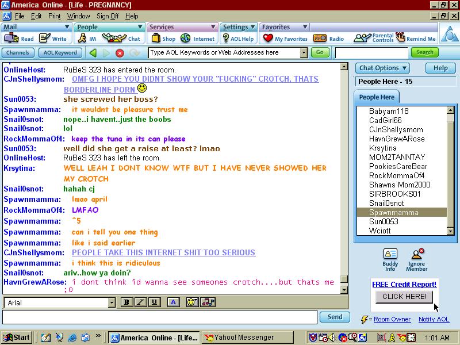The width and height of the screenshot is (460, 345).
Task: Expand the People dropdown menu
Action: point(140,27)
